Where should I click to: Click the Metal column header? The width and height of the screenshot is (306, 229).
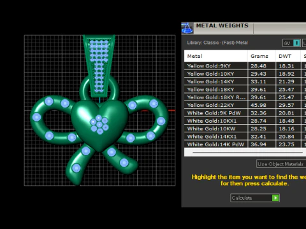coord(215,56)
